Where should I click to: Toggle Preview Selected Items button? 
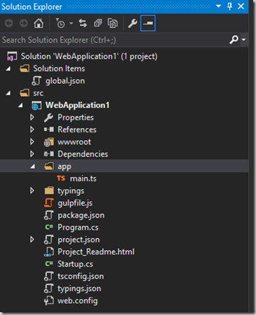148,23
